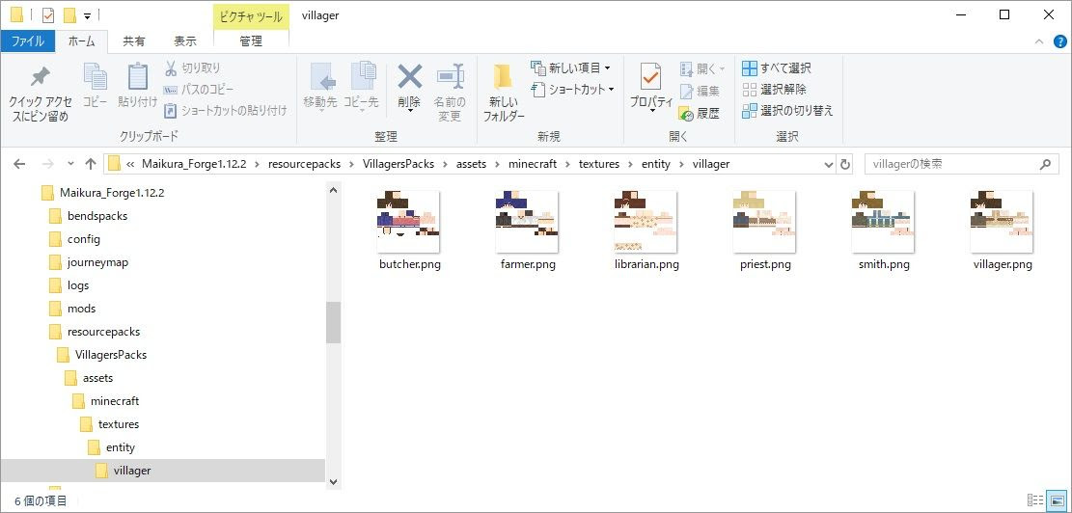Select the librarian.png file
Image resolution: width=1072 pixels, height=513 pixels.
[646, 230]
